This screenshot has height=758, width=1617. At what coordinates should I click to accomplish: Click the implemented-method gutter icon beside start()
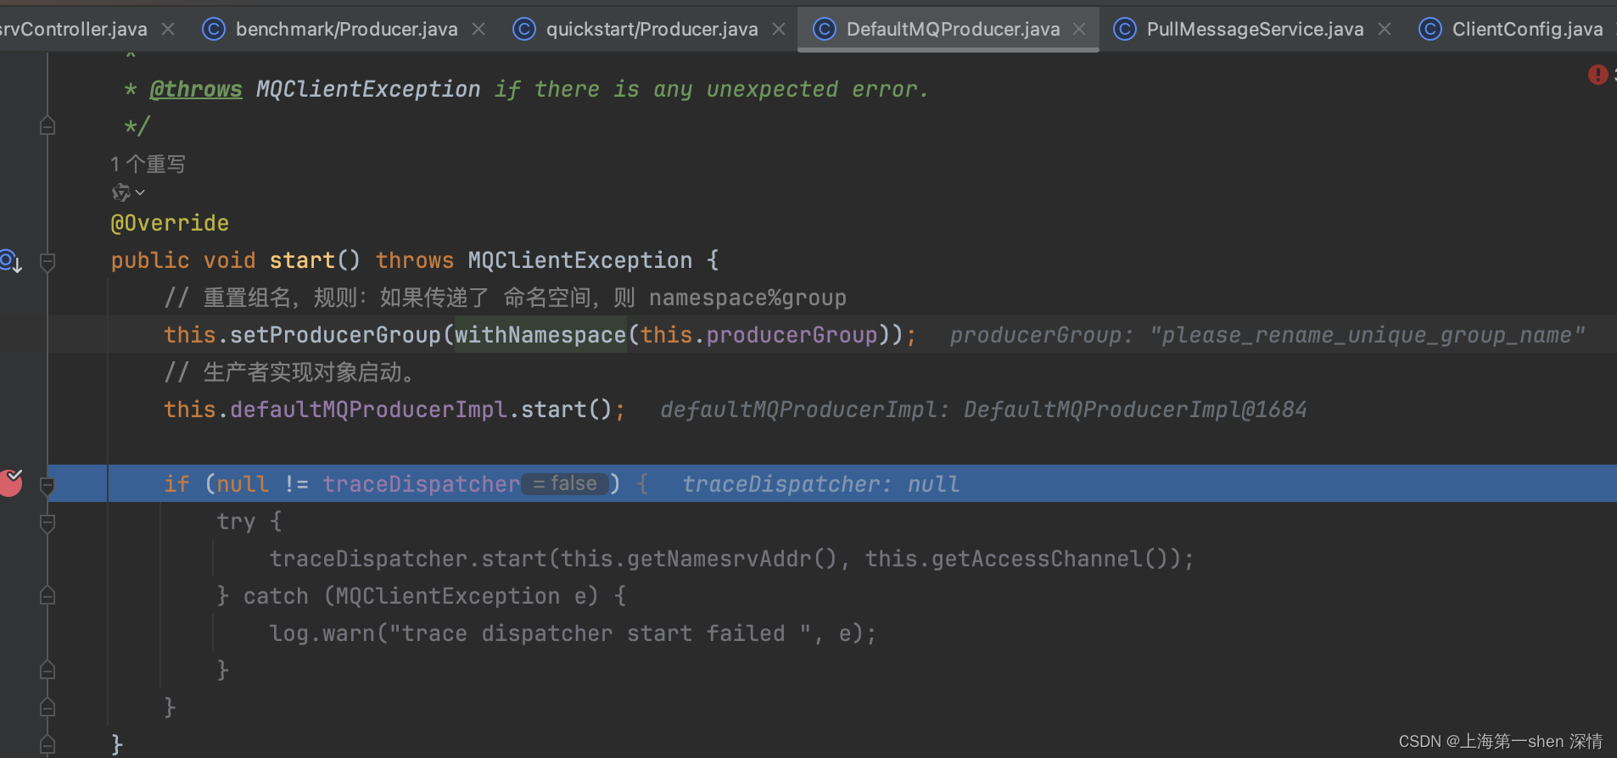(11, 261)
